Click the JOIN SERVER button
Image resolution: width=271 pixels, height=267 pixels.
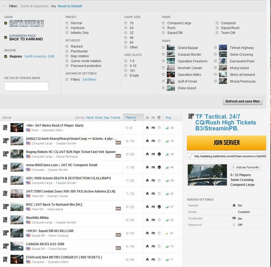coord(227,143)
